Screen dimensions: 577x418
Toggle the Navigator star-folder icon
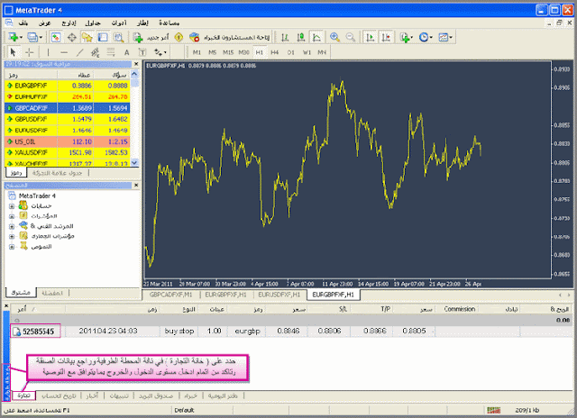87,37
